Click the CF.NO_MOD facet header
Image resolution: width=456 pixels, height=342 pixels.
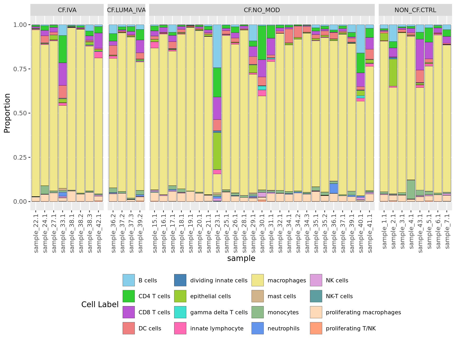[x=262, y=10]
